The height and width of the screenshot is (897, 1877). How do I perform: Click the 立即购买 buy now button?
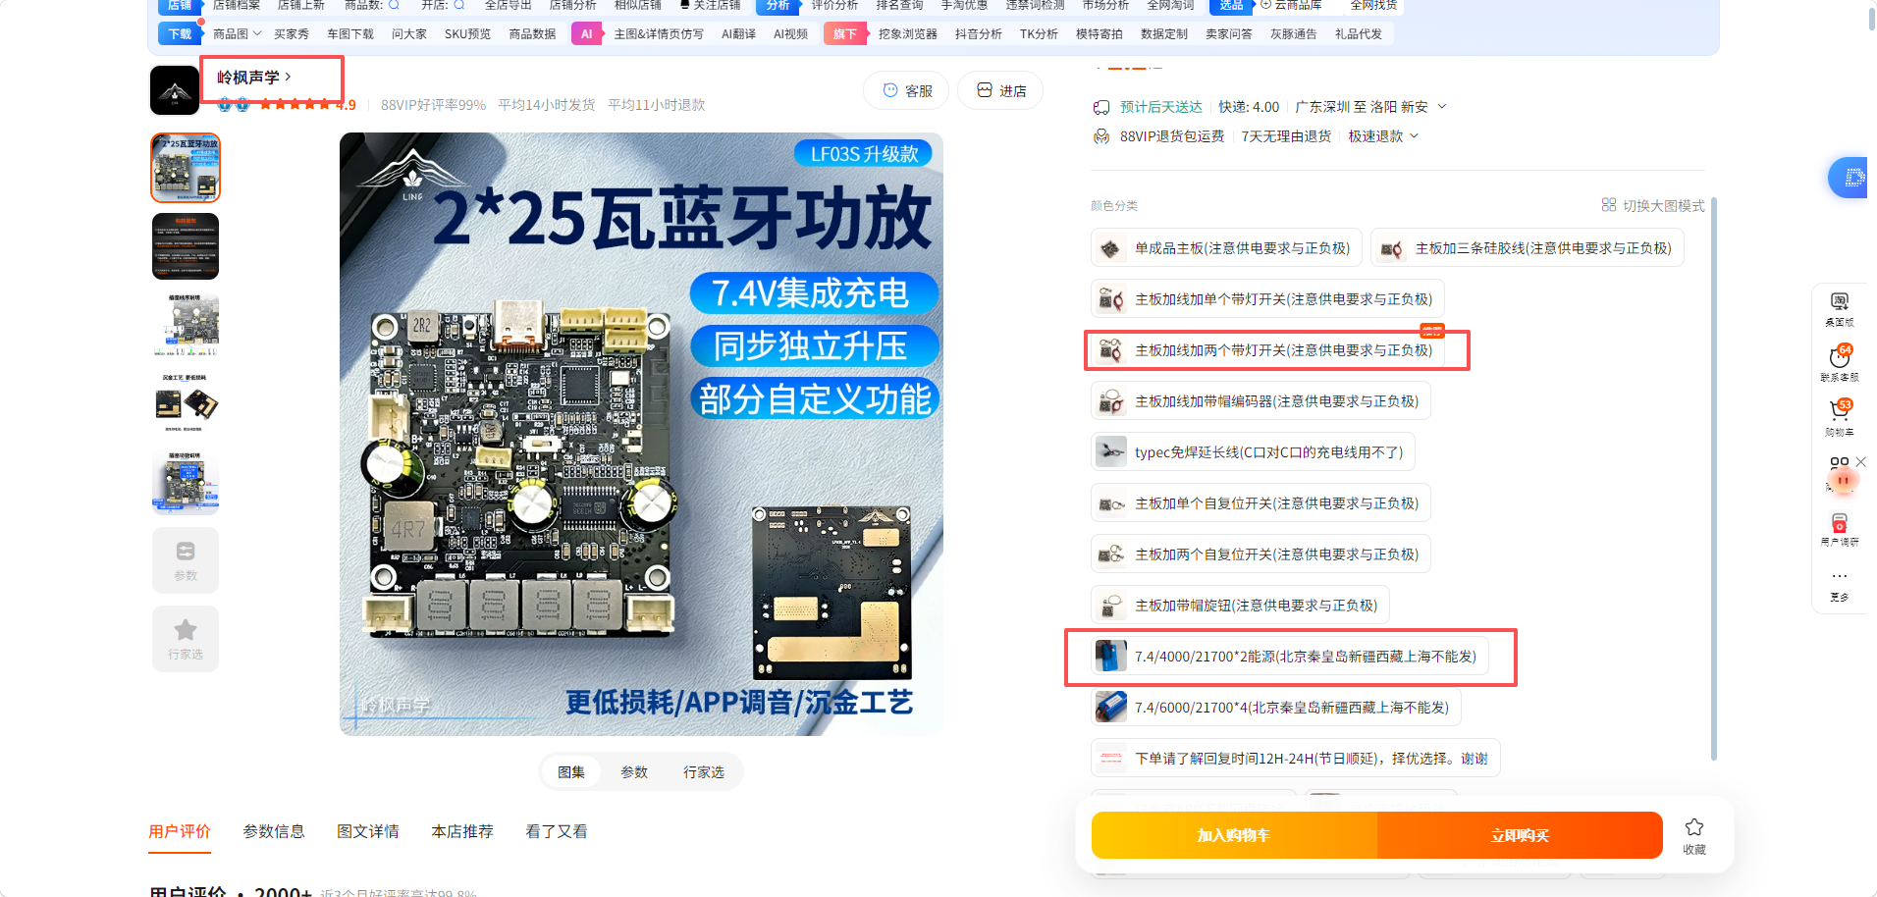pos(1520,835)
